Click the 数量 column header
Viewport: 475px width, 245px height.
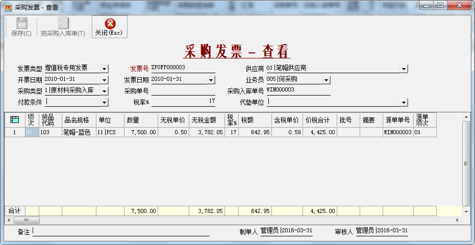pyautogui.click(x=141, y=120)
